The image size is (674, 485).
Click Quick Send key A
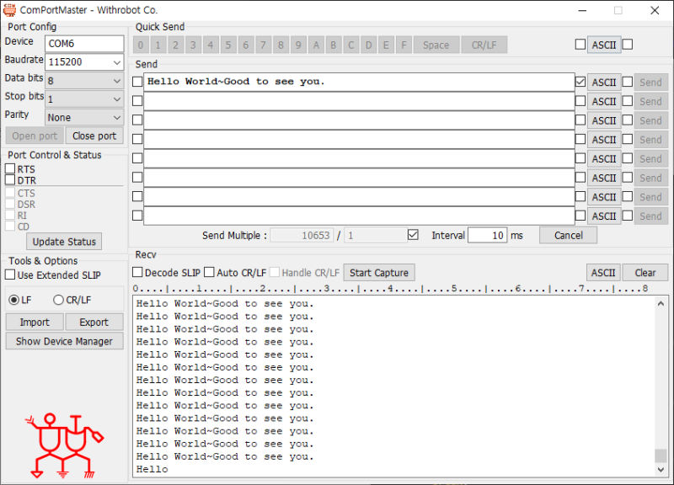click(316, 45)
